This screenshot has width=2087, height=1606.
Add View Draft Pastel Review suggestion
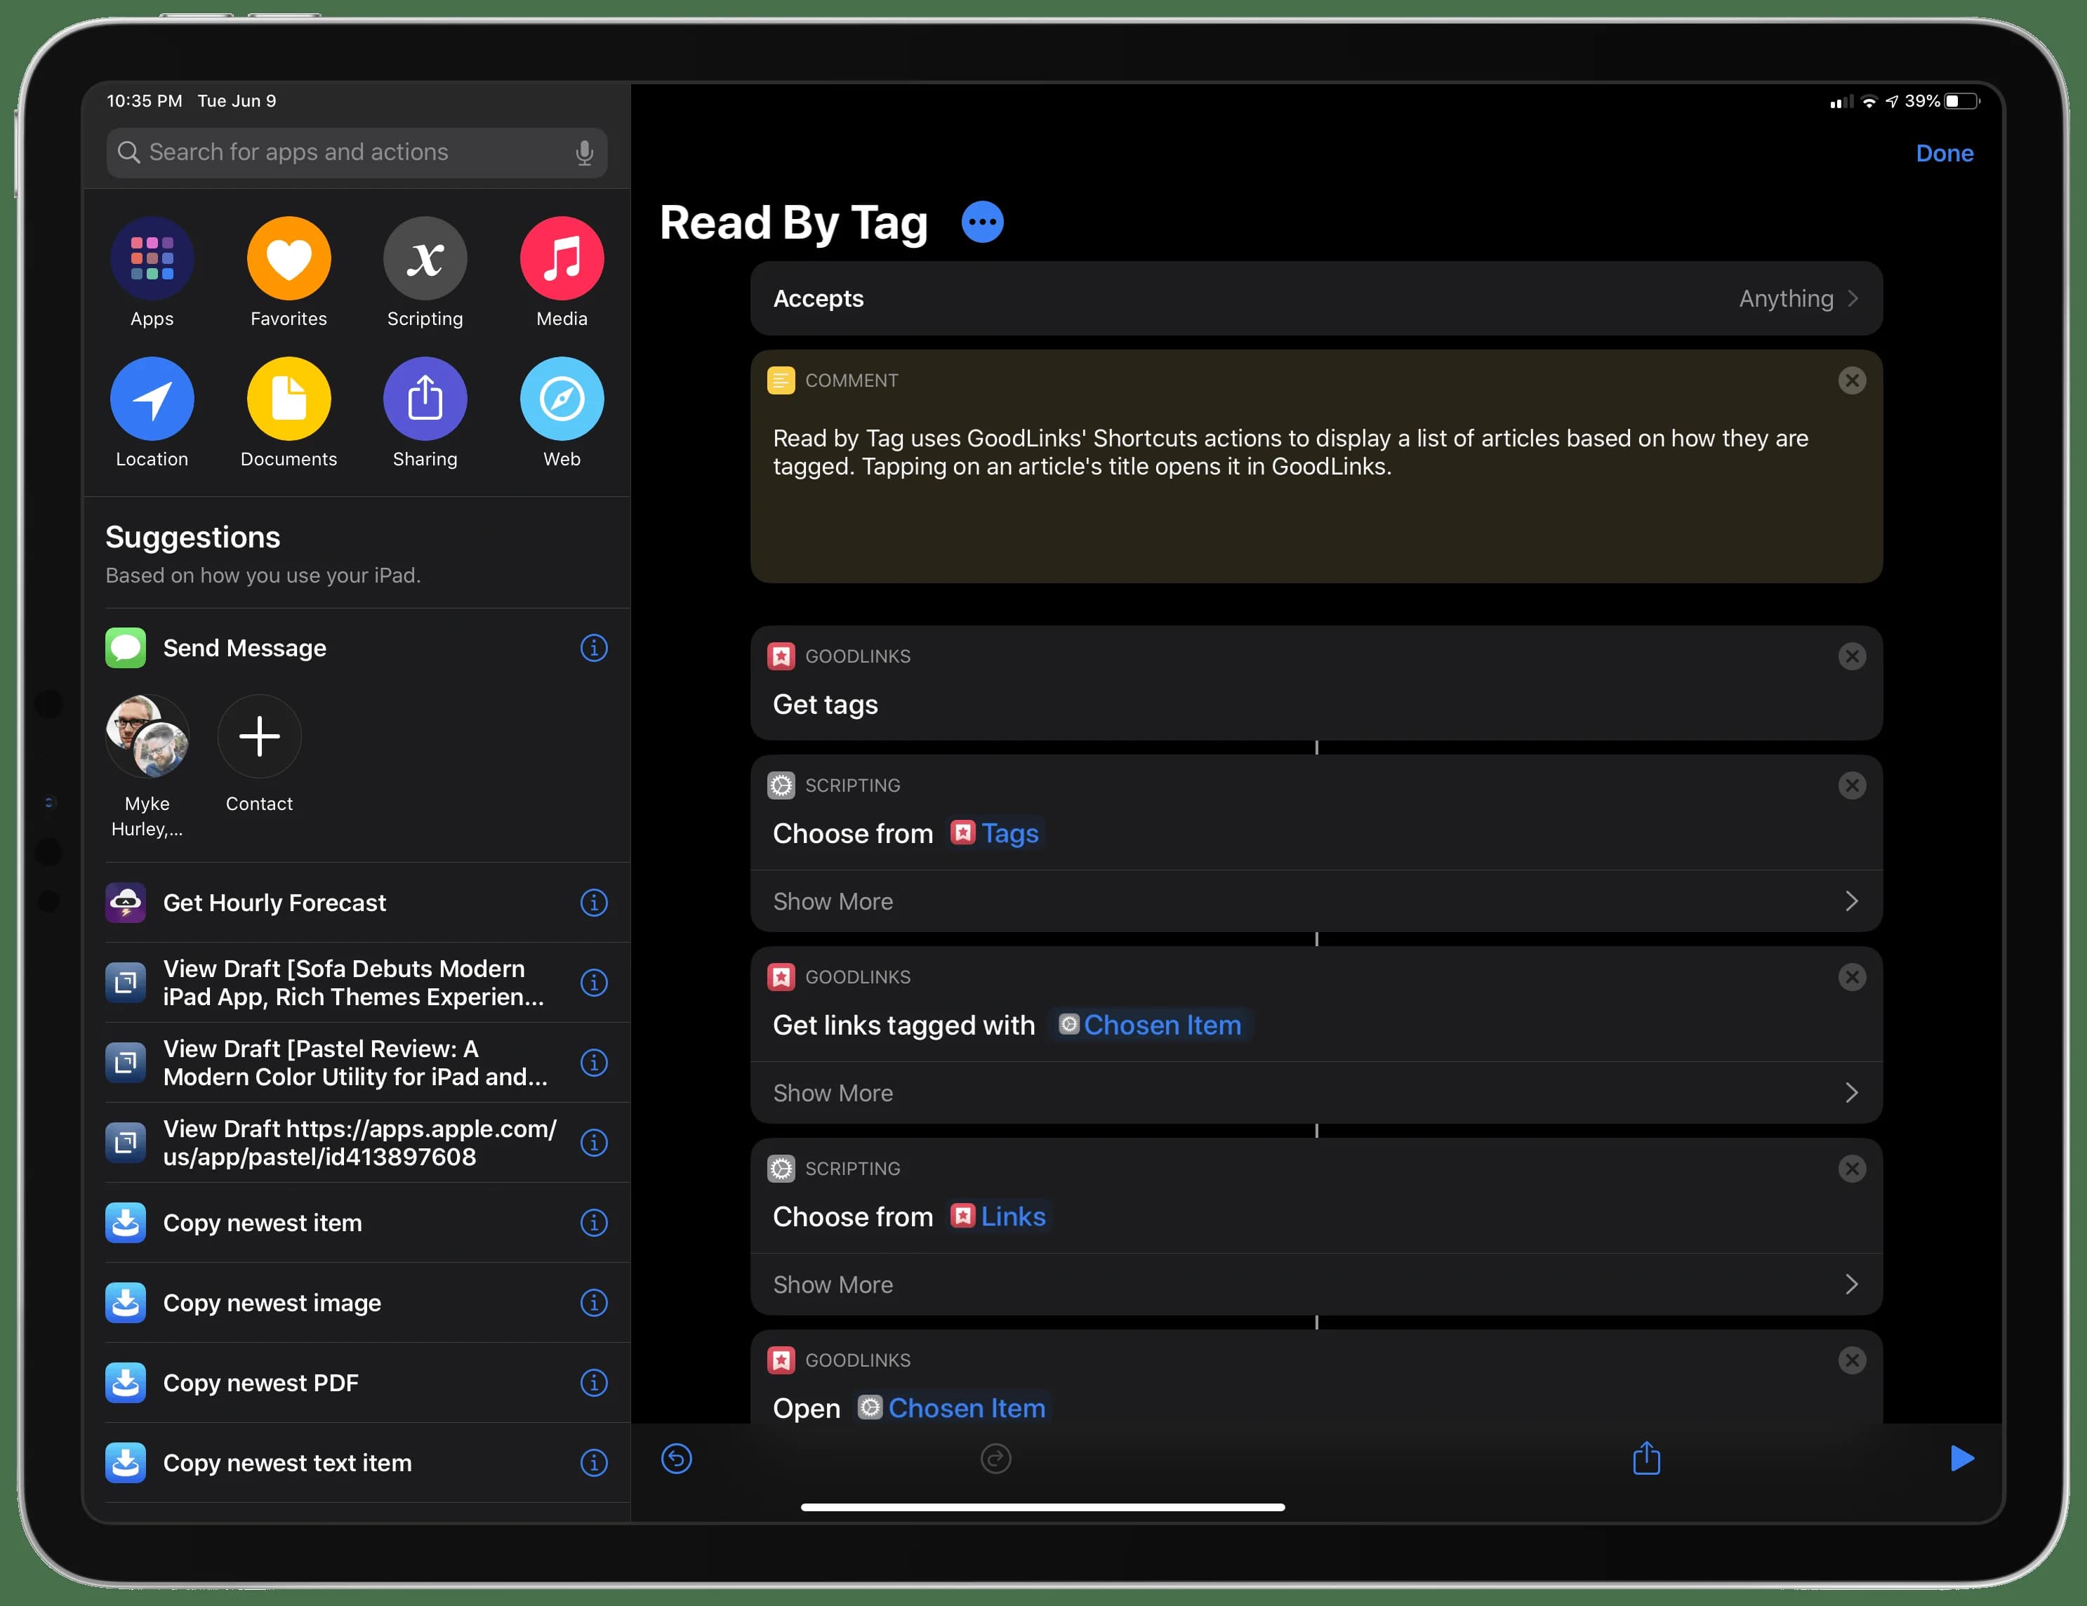click(355, 1063)
